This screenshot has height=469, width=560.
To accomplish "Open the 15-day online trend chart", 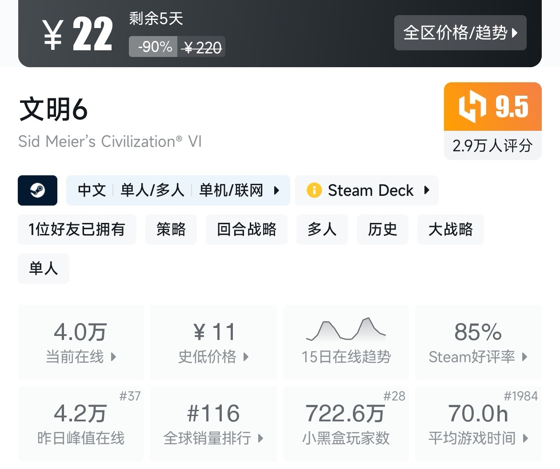I will coord(346,342).
